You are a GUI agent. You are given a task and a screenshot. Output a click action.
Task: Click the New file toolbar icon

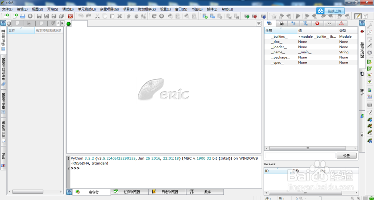tap(15, 16)
